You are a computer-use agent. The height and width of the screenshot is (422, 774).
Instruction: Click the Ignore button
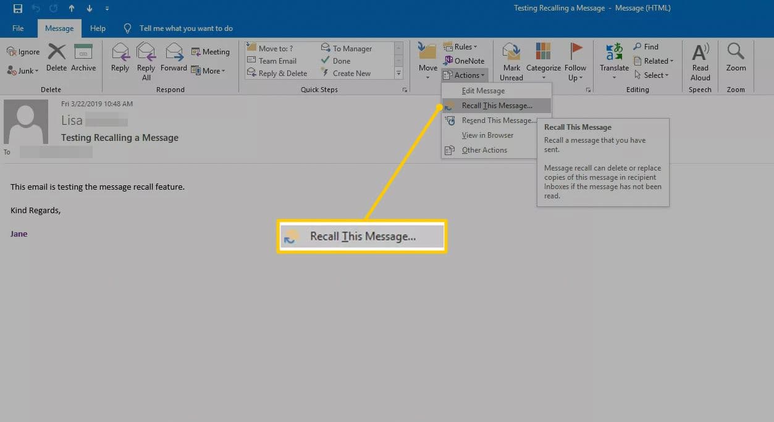coord(23,52)
